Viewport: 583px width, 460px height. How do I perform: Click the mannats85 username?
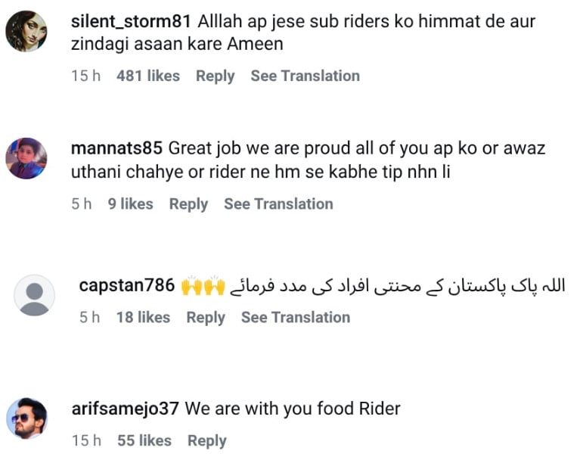coord(117,148)
